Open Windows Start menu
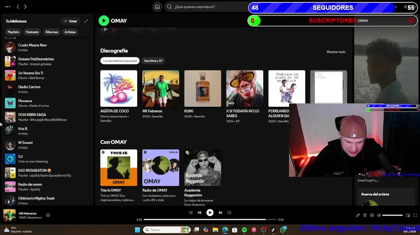 click(x=137, y=230)
